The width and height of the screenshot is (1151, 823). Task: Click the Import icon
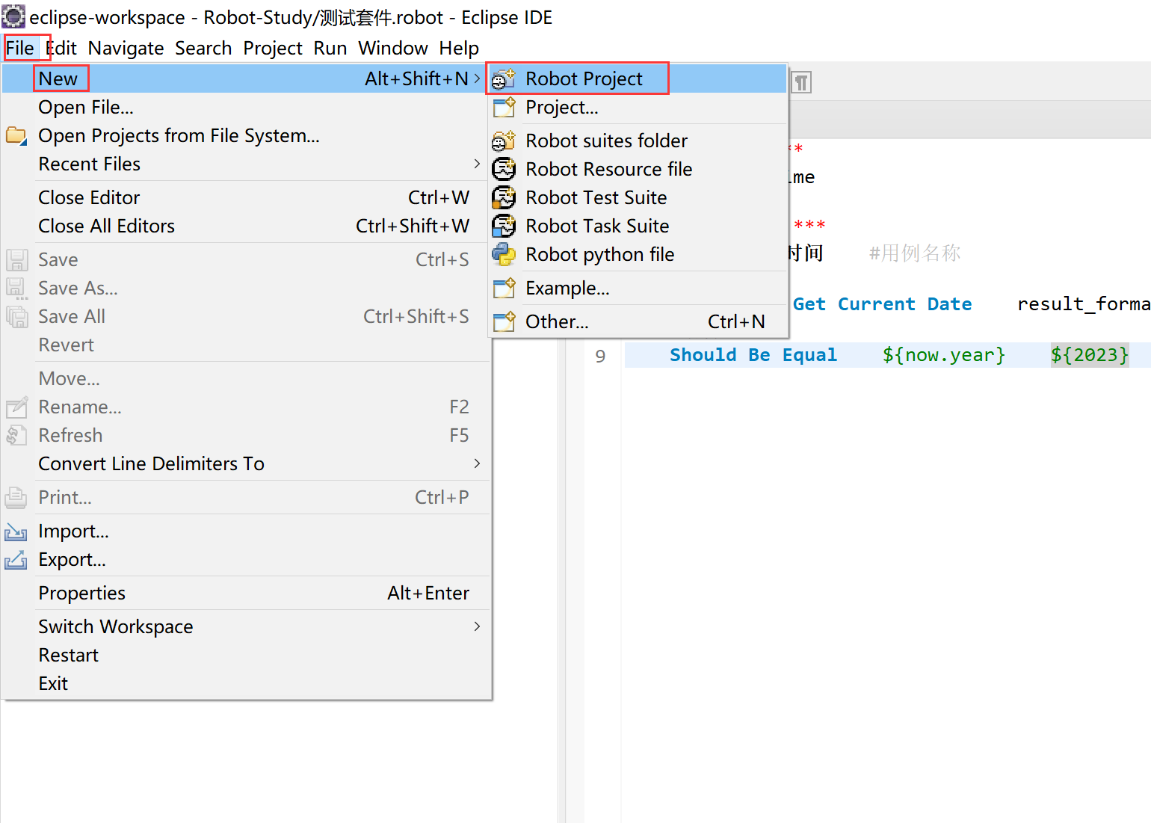[x=16, y=531]
